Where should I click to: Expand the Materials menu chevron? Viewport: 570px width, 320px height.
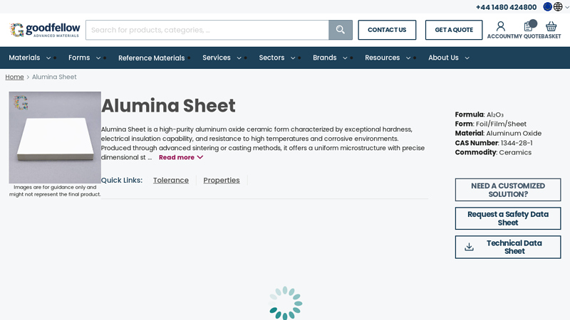48,58
